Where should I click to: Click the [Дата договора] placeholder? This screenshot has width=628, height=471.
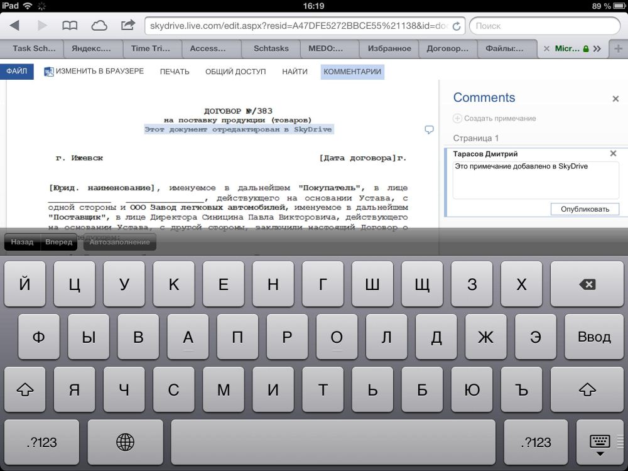click(358, 158)
